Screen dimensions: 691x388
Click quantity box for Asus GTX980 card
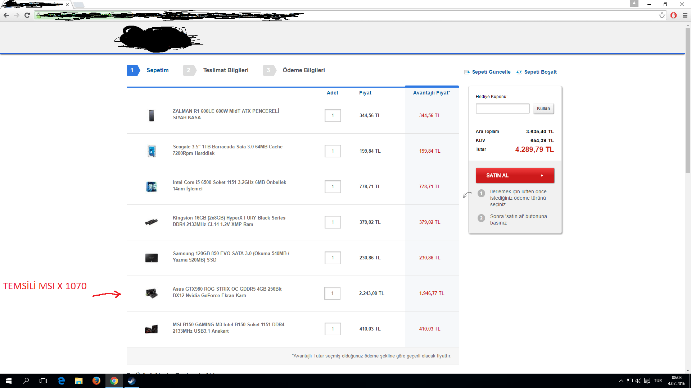tap(332, 294)
